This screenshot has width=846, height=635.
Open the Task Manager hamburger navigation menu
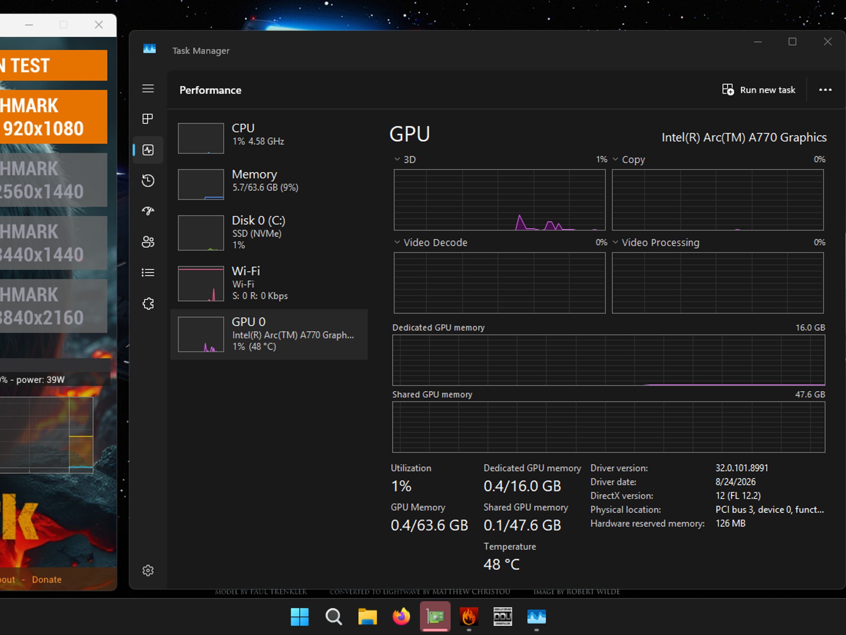pyautogui.click(x=148, y=88)
